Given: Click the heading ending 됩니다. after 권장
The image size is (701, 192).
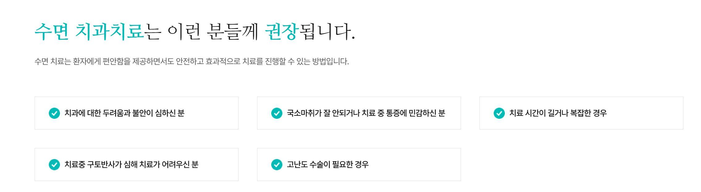Looking at the screenshot, I should pos(327,31).
